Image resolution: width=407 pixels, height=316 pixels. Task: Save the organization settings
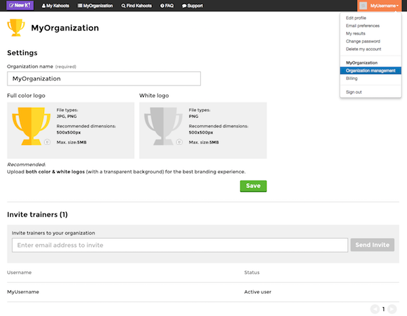click(x=253, y=186)
